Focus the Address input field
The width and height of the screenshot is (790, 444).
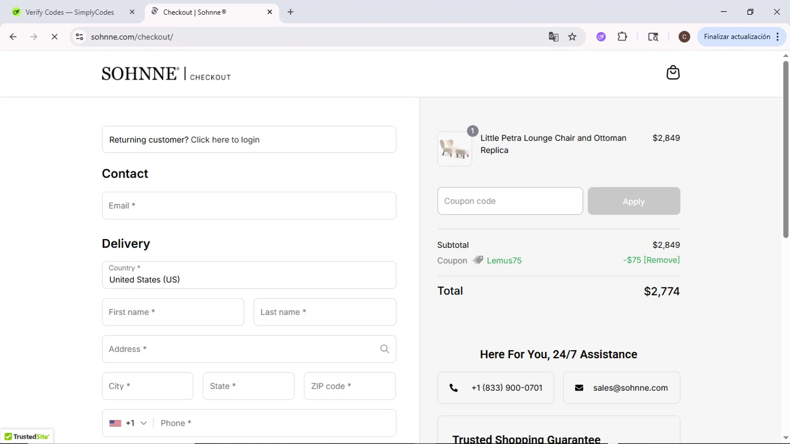(x=249, y=349)
